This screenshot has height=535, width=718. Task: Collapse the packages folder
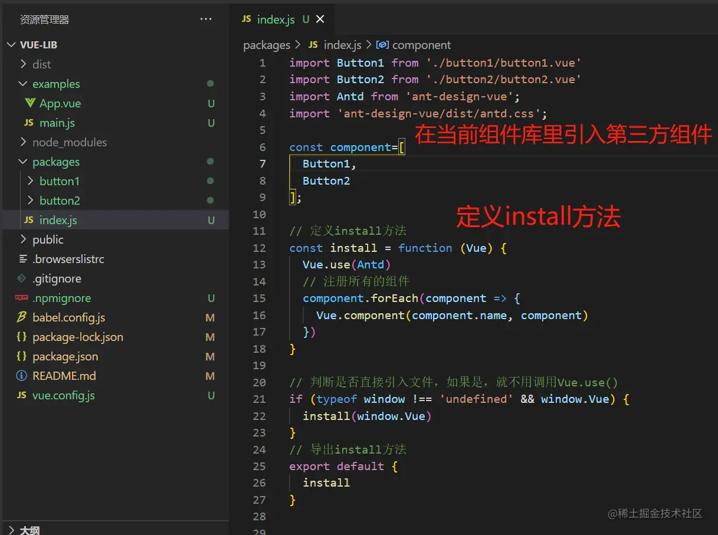(23, 162)
